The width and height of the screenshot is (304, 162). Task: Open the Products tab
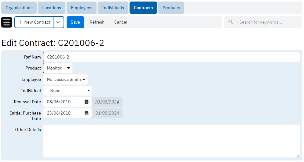(171, 8)
